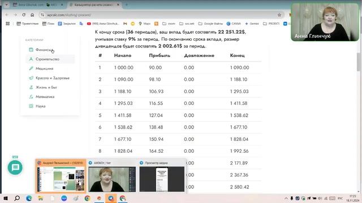The image size is (362, 203).
Task: Switch to the Anna Glinchuk browser tab
Action: click(38, 5)
